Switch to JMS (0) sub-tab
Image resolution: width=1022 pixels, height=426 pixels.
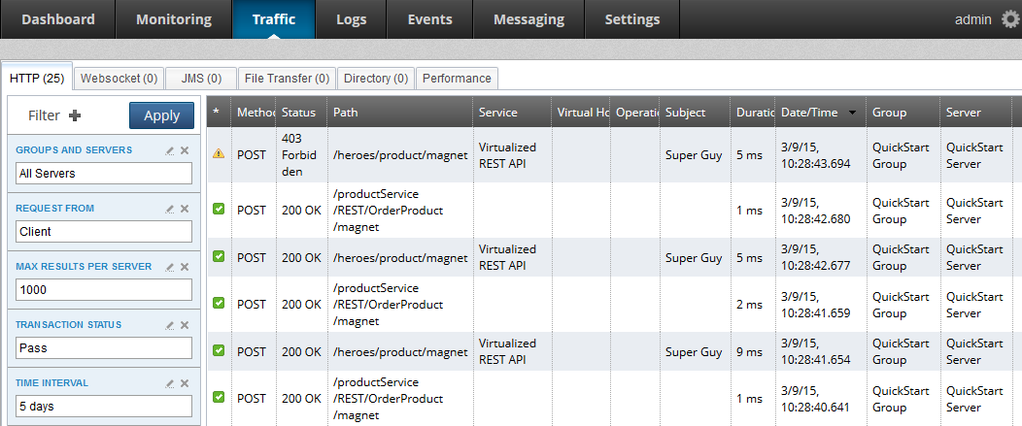pos(201,79)
